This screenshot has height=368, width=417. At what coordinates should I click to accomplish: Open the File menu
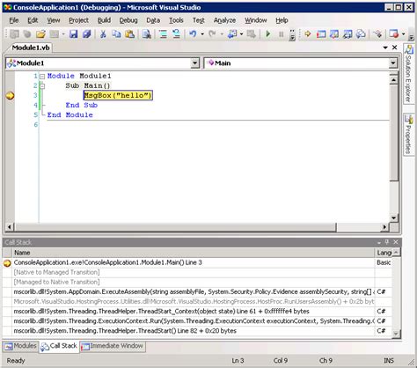tap(14, 20)
